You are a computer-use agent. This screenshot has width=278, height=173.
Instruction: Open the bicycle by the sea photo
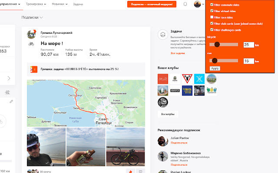pos(126,147)
